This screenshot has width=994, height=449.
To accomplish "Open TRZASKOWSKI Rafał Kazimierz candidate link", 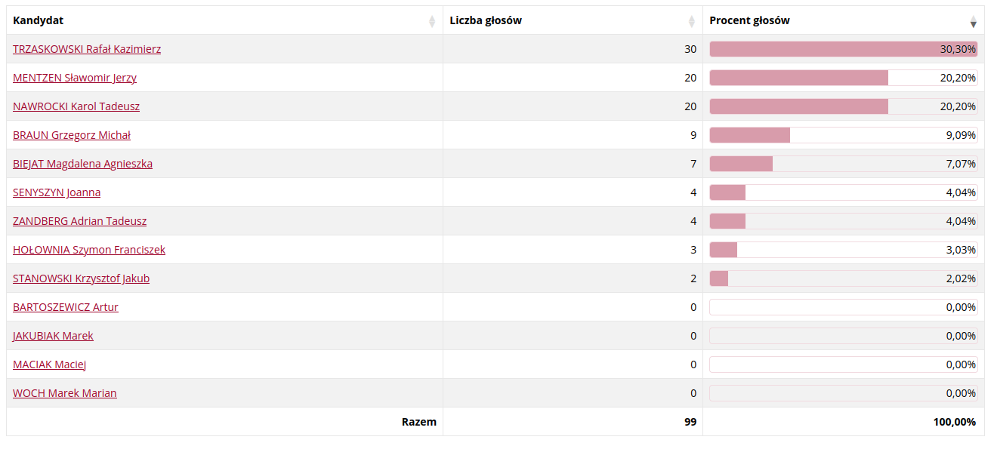I will [87, 49].
